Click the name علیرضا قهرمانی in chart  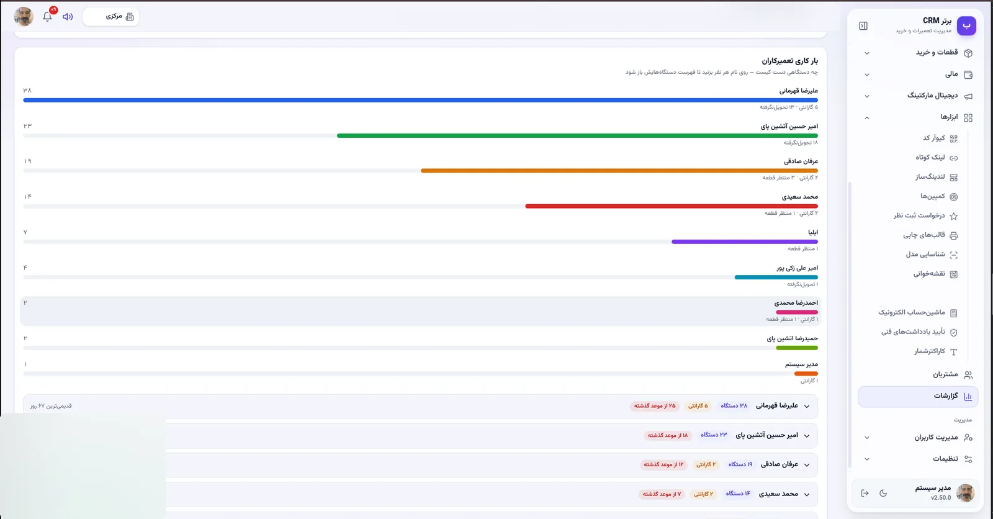click(799, 91)
